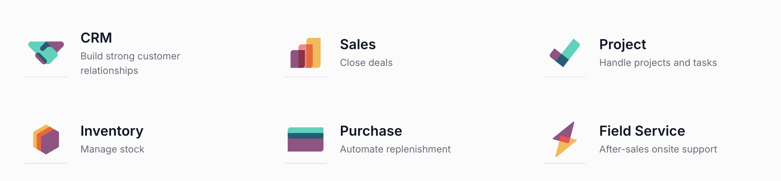Click "After-sales onsite support" description

(658, 149)
